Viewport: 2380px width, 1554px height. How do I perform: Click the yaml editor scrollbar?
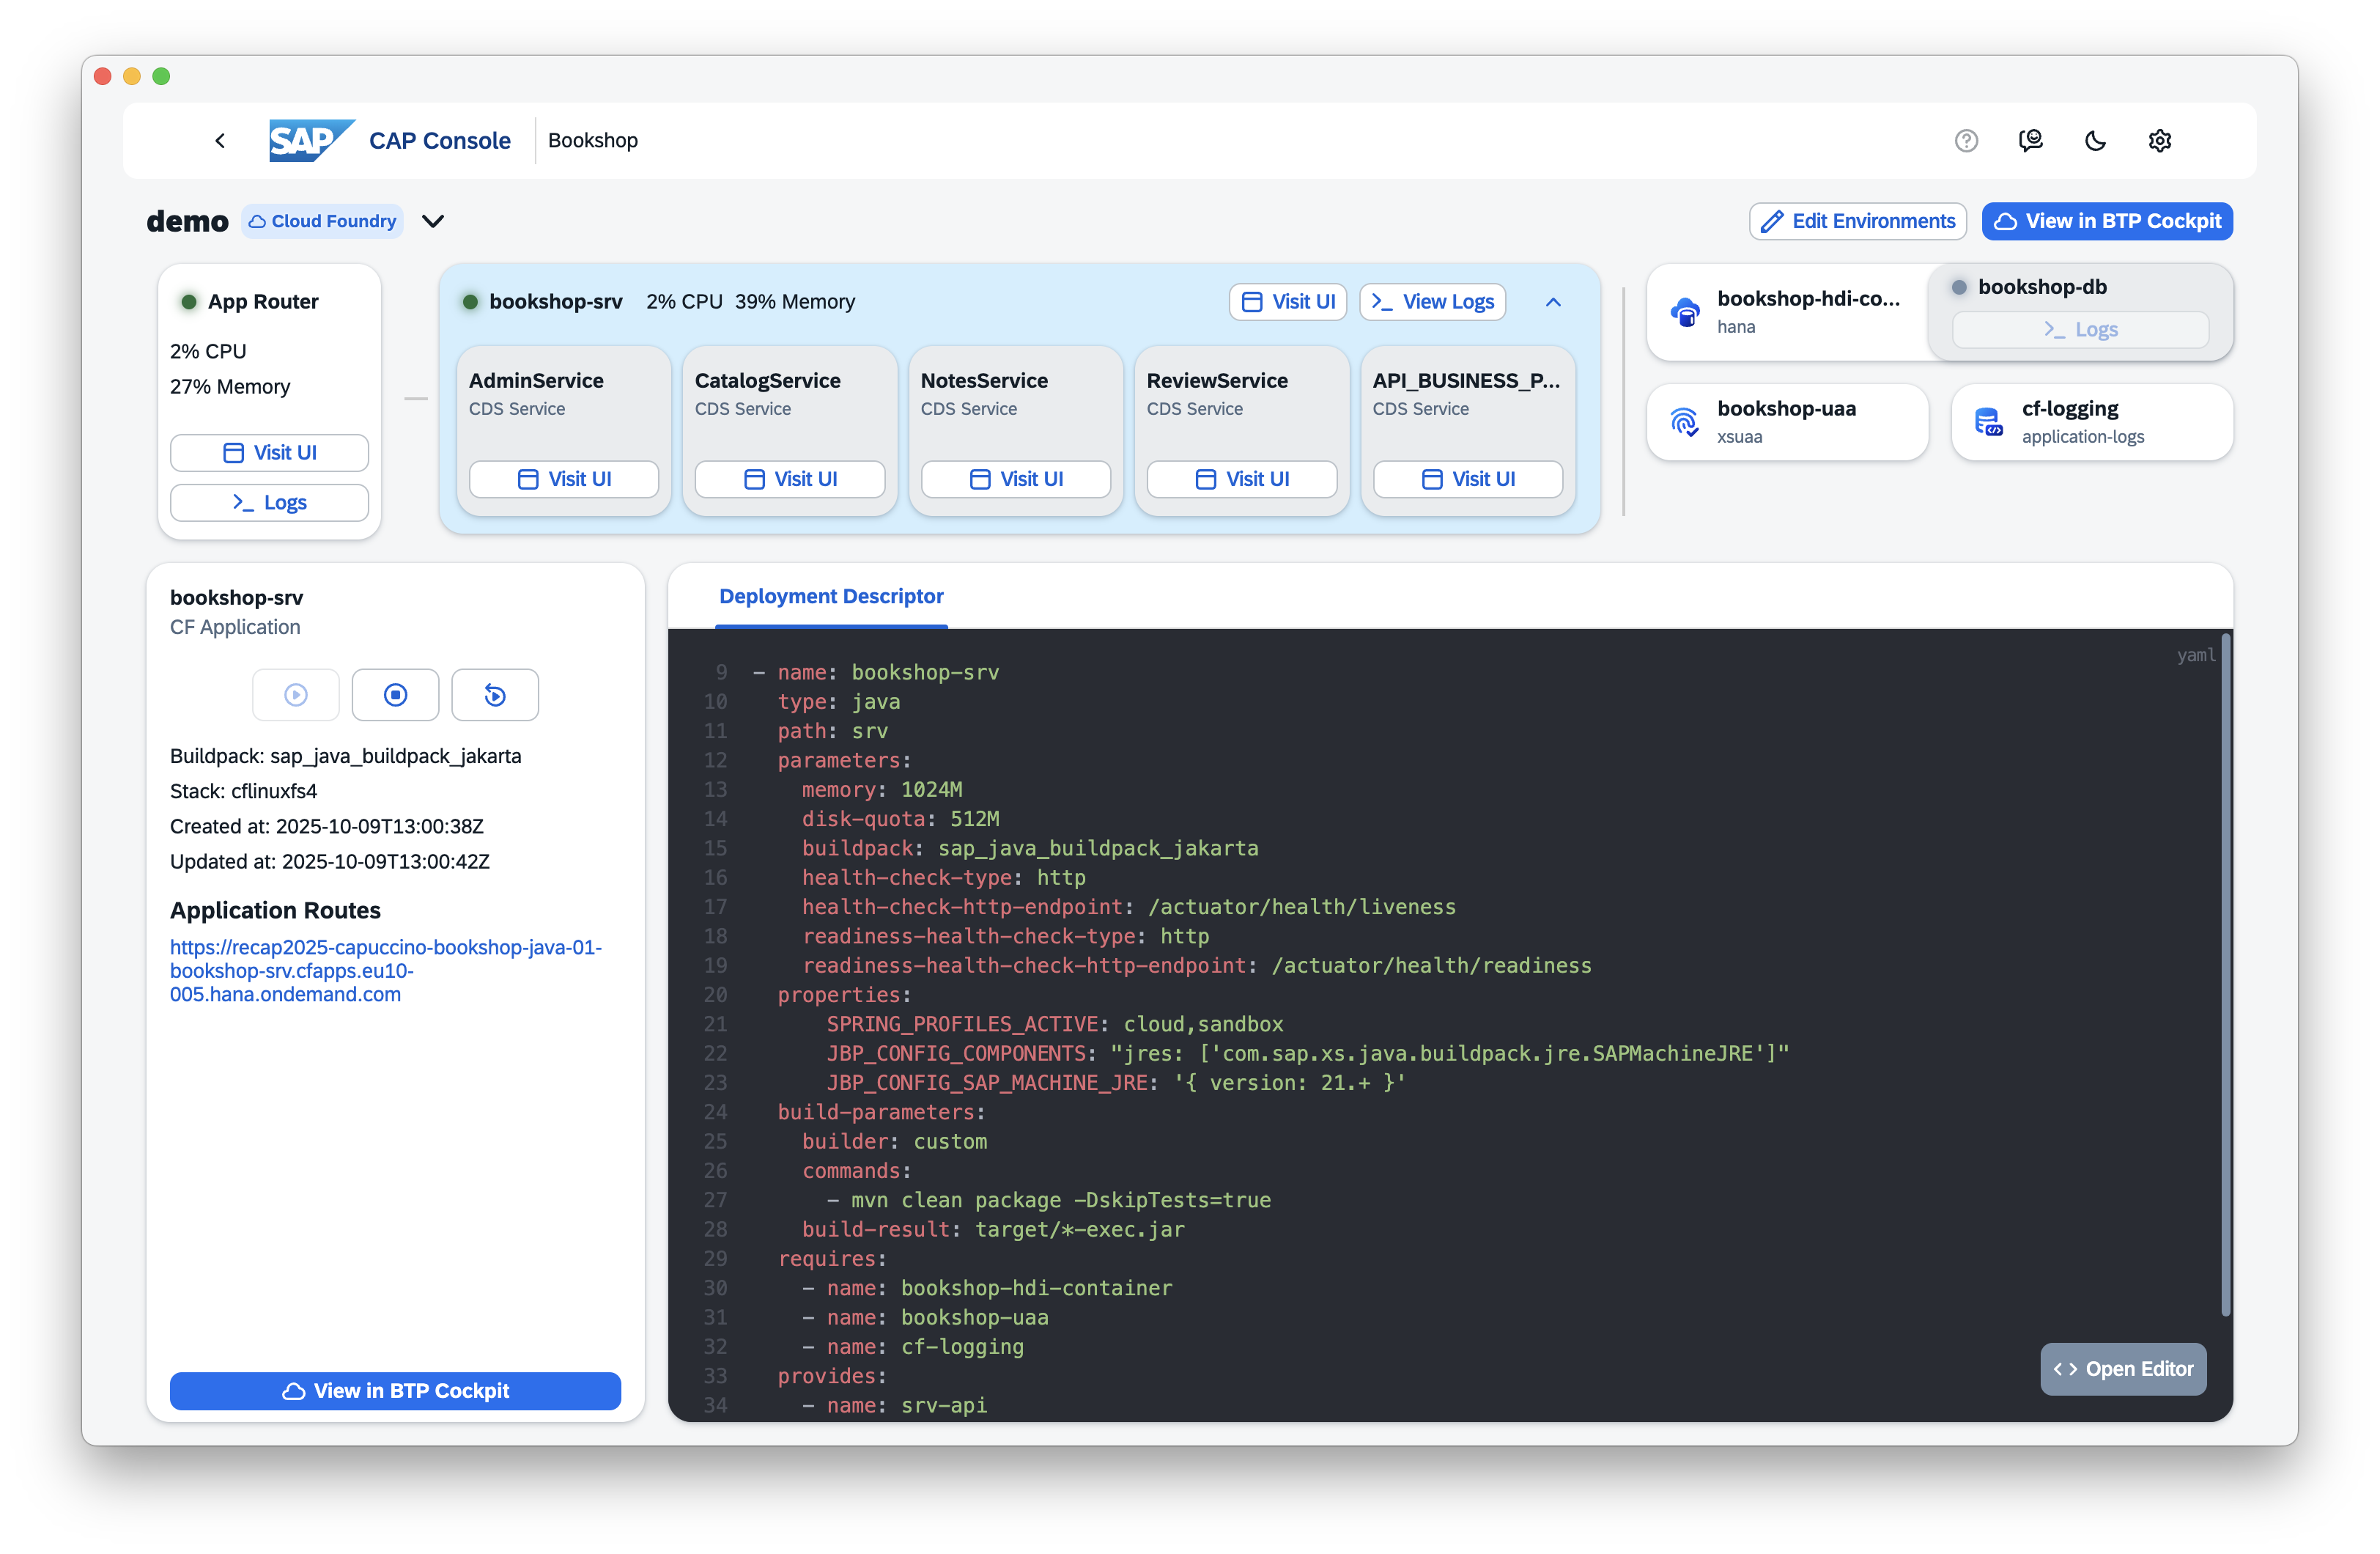(2225, 976)
